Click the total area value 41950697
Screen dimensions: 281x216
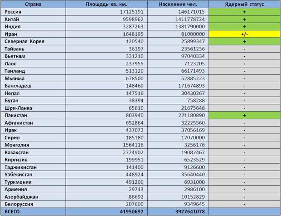click(x=132, y=212)
